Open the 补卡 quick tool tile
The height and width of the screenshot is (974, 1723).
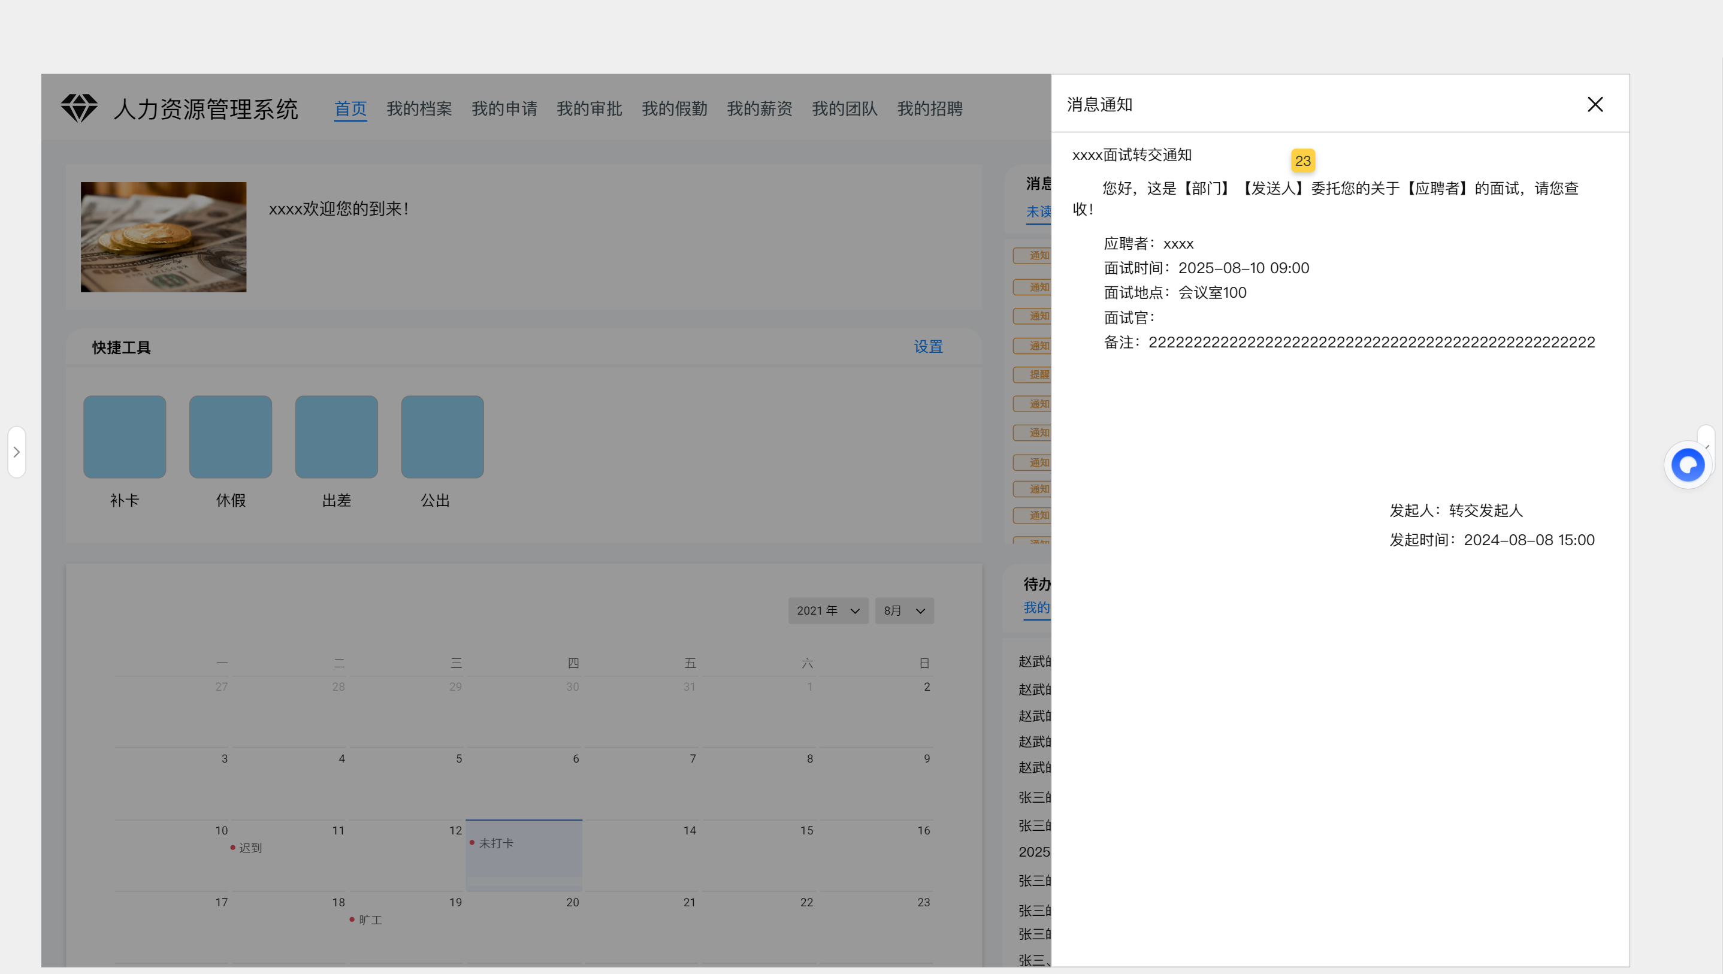pyautogui.click(x=125, y=437)
